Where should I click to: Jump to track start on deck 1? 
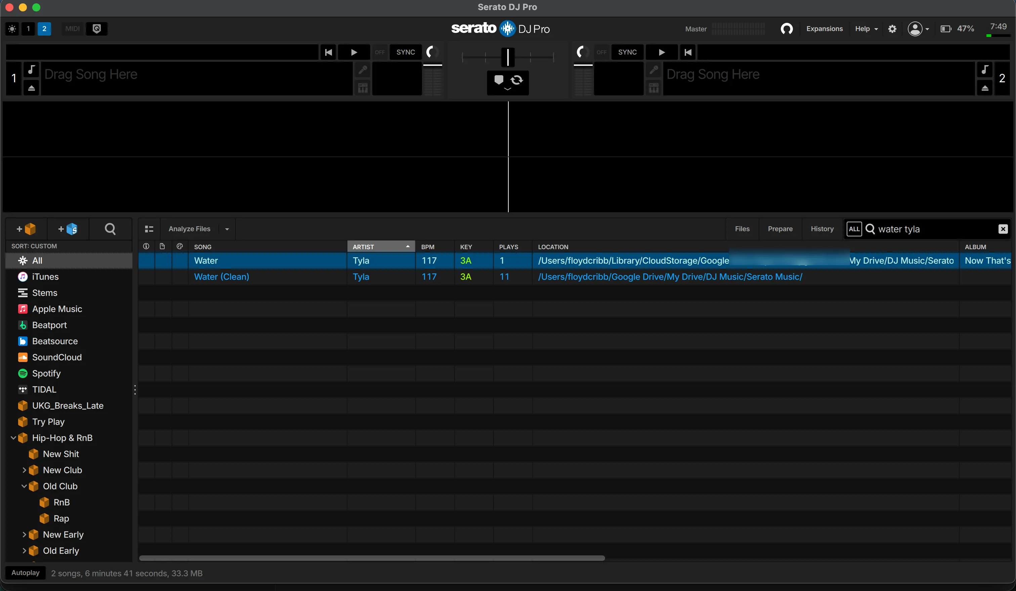pyautogui.click(x=329, y=52)
